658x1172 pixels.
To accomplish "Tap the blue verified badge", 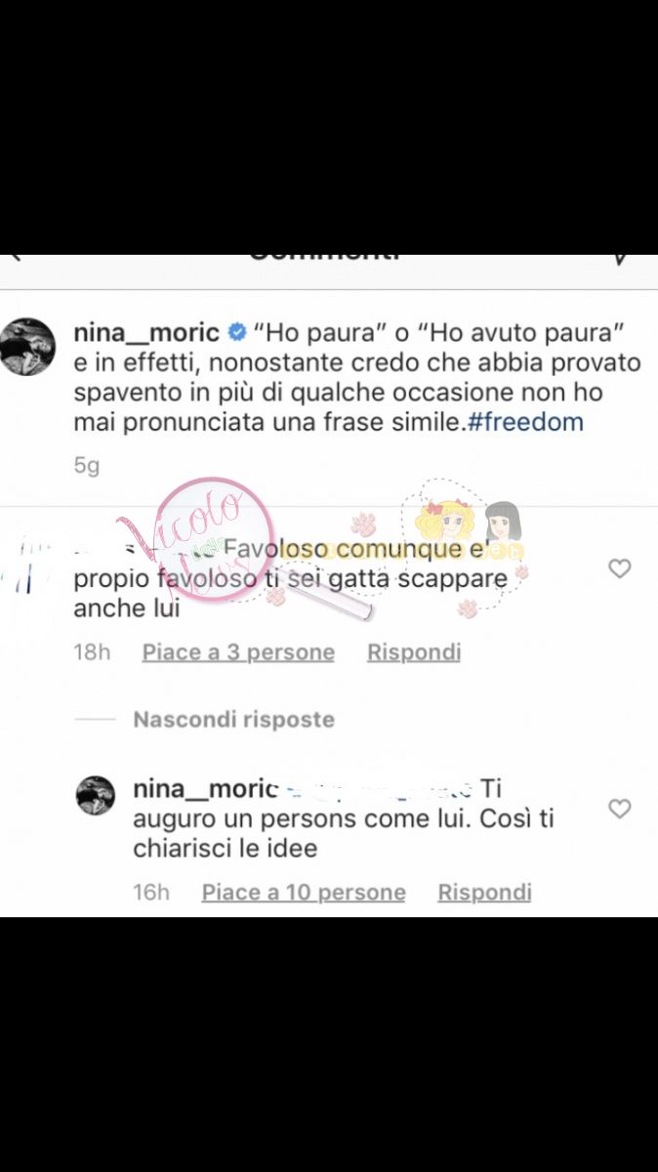I will tap(235, 333).
